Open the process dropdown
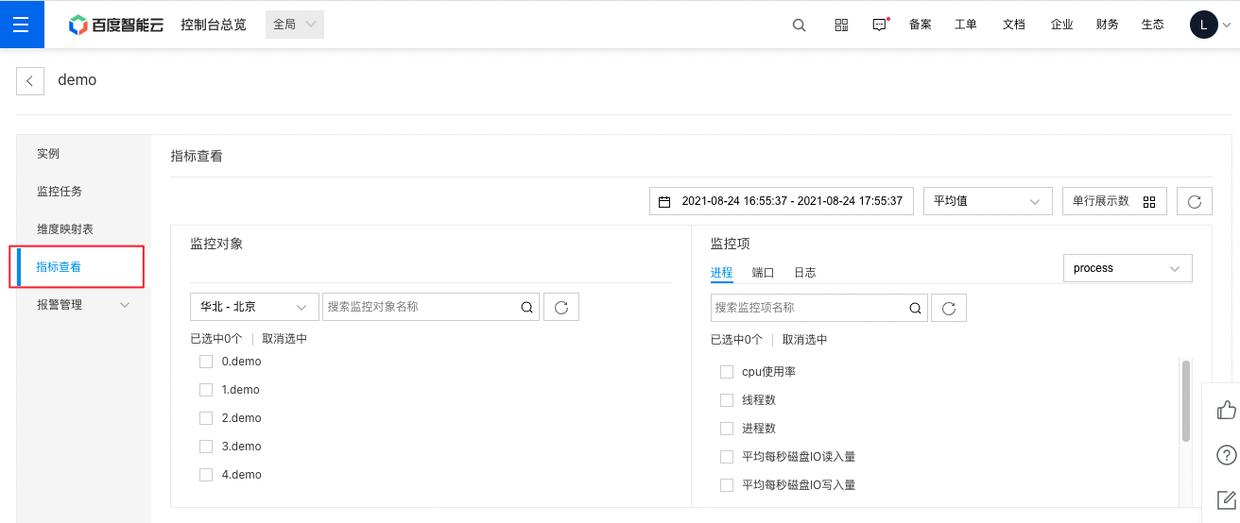This screenshot has height=523, width=1240. [1128, 268]
